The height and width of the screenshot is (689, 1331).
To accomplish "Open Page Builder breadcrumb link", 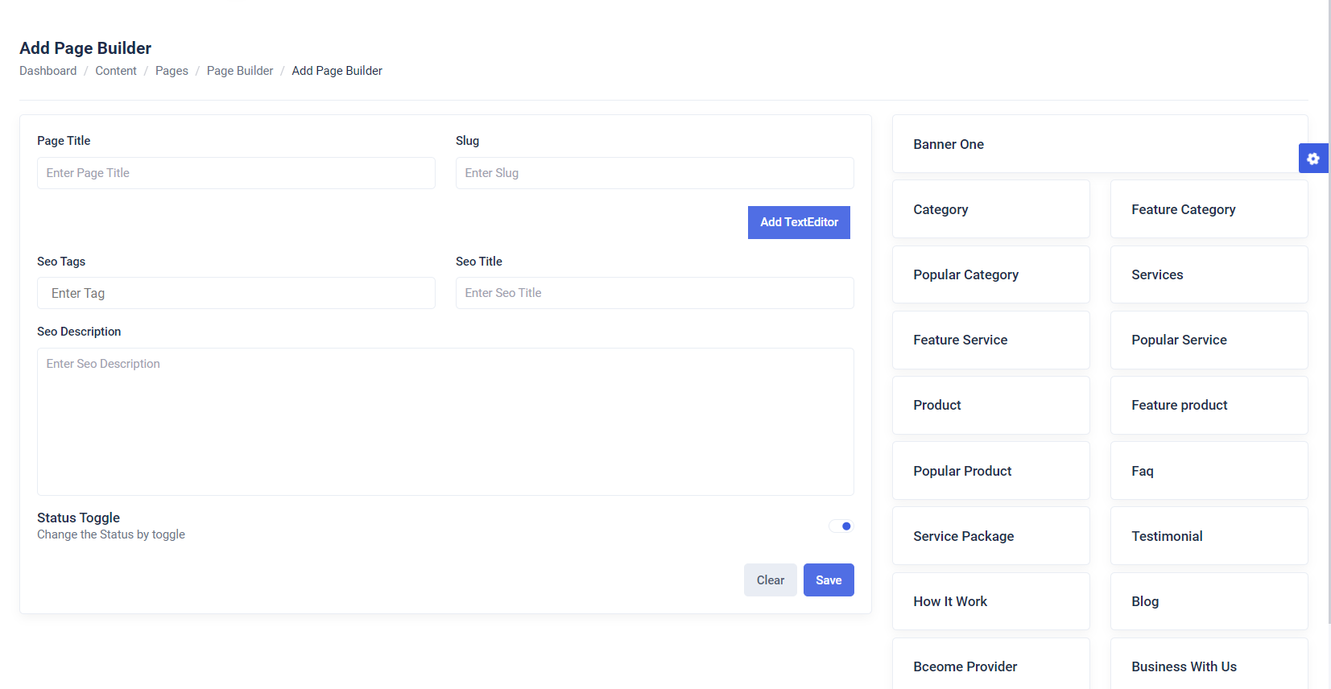I will tap(240, 71).
